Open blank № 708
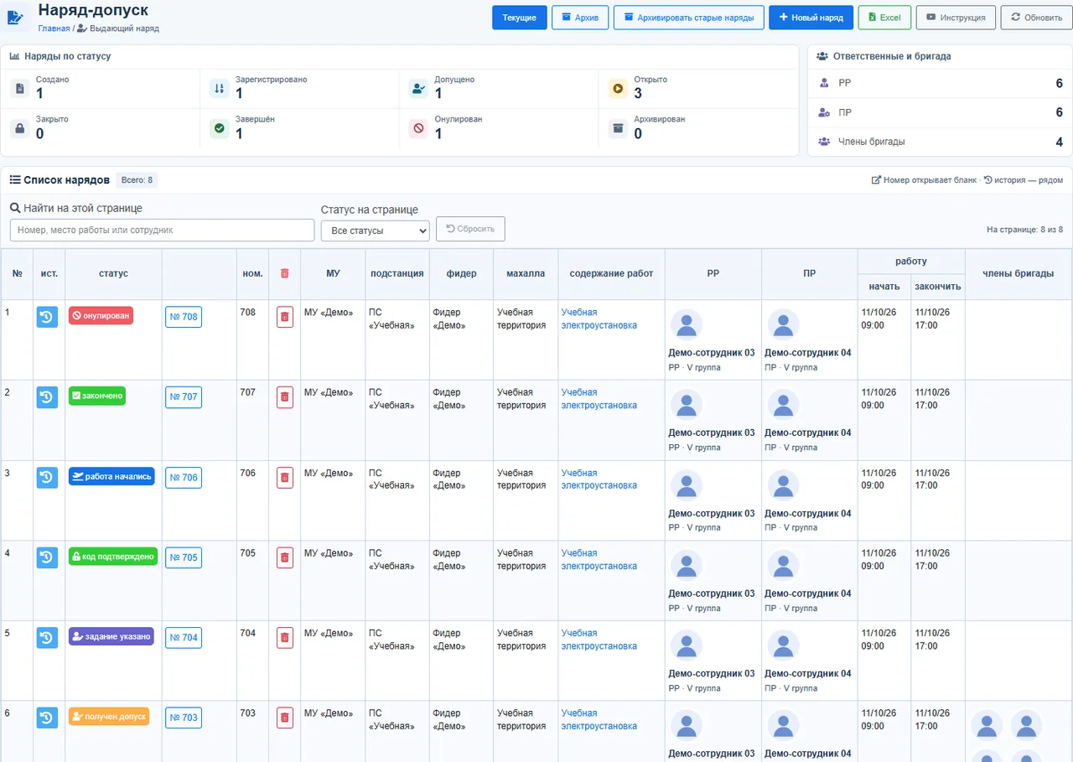 click(x=184, y=317)
